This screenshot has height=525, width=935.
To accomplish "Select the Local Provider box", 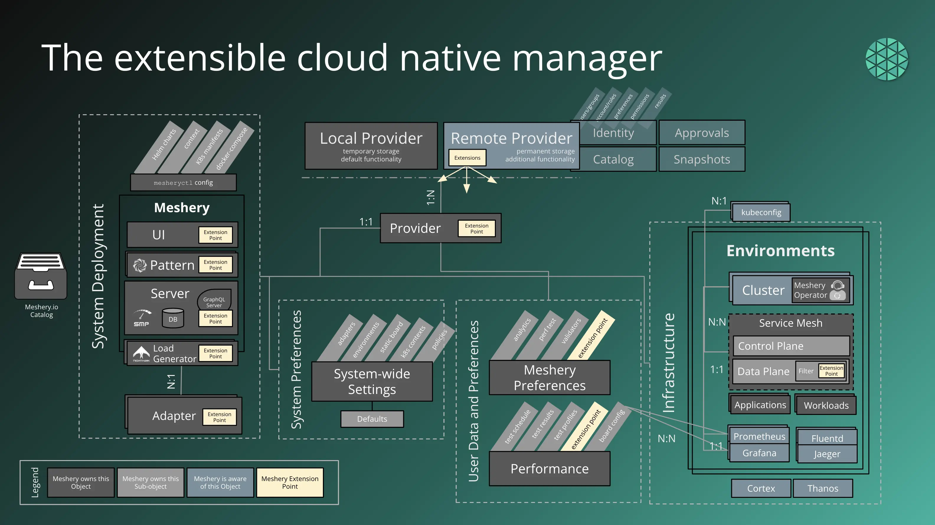I will coord(371,146).
